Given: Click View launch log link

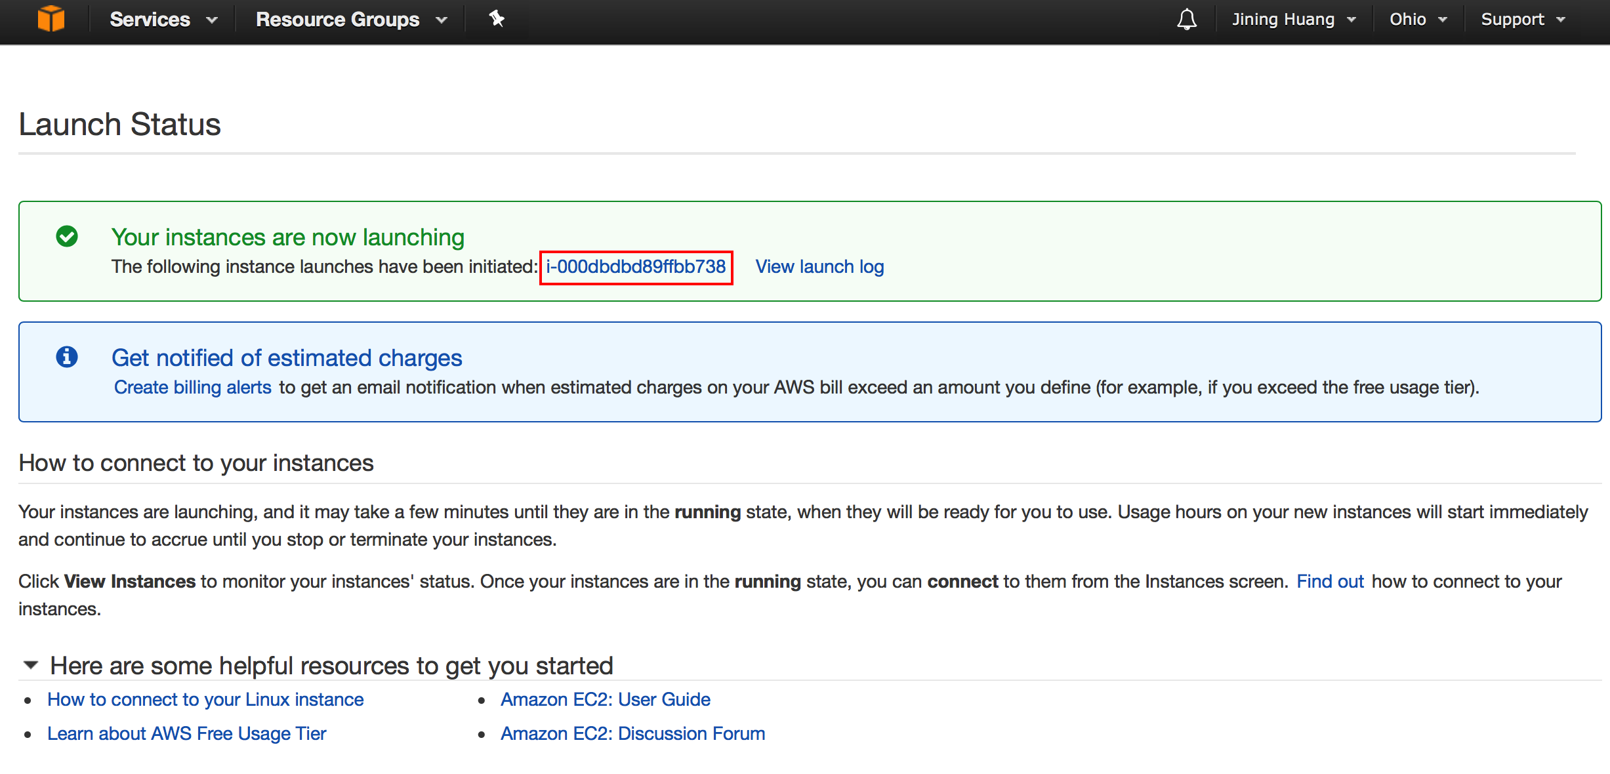Looking at the screenshot, I should (819, 267).
